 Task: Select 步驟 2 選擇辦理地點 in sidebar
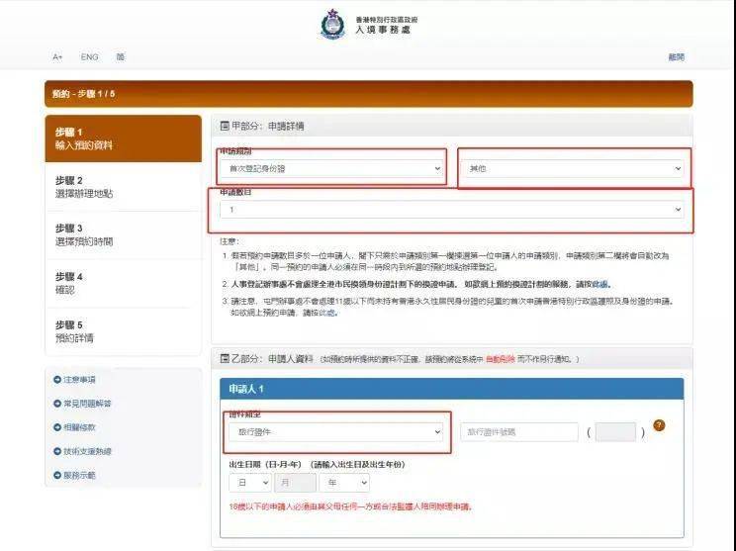coord(123,187)
